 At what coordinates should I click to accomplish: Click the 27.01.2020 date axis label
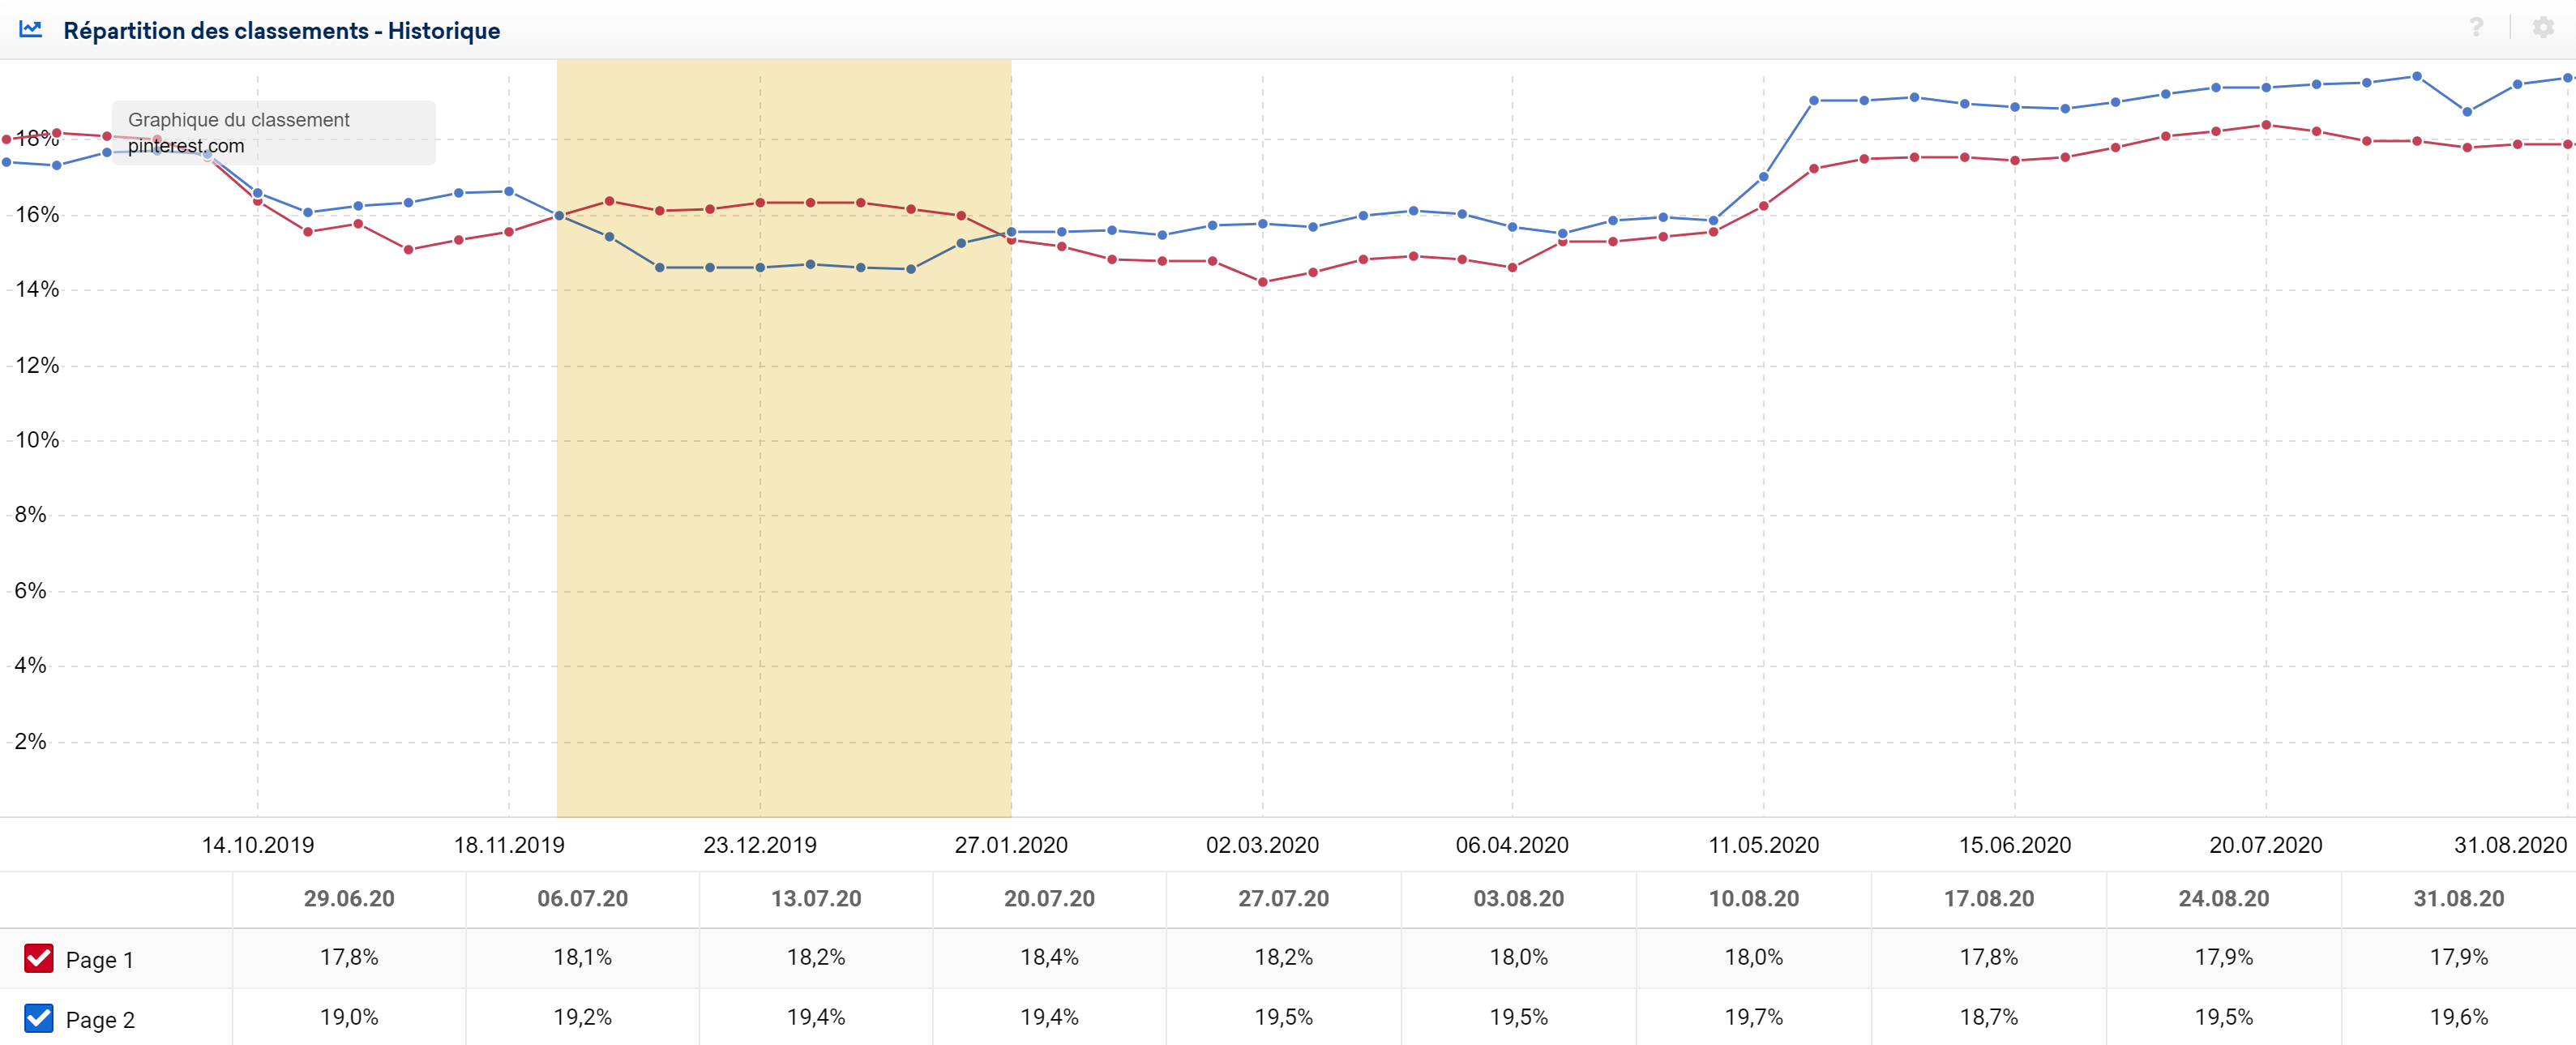(1011, 845)
